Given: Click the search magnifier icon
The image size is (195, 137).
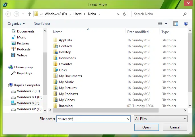Looking at the screenshot, I should click(x=185, y=14).
